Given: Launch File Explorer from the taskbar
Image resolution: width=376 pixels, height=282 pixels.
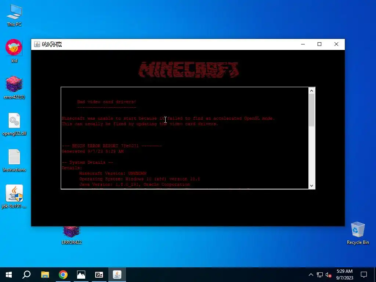Looking at the screenshot, I should [x=45, y=275].
